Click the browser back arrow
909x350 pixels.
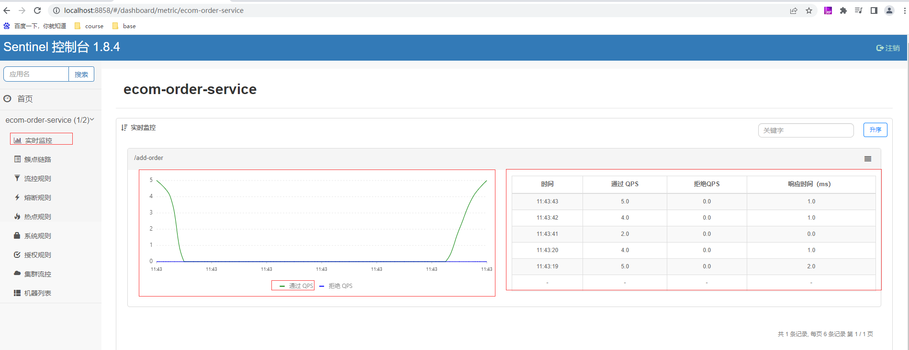point(7,11)
